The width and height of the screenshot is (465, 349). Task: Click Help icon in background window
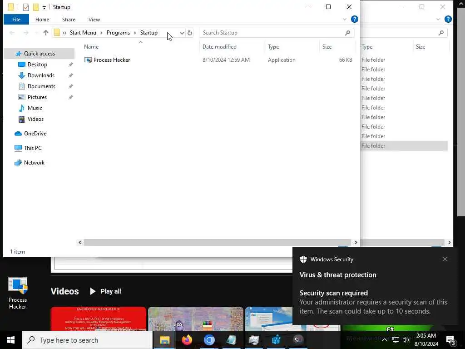point(448,19)
